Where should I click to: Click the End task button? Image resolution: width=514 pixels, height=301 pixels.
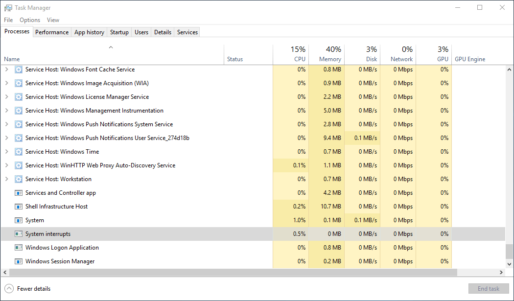(x=488, y=289)
